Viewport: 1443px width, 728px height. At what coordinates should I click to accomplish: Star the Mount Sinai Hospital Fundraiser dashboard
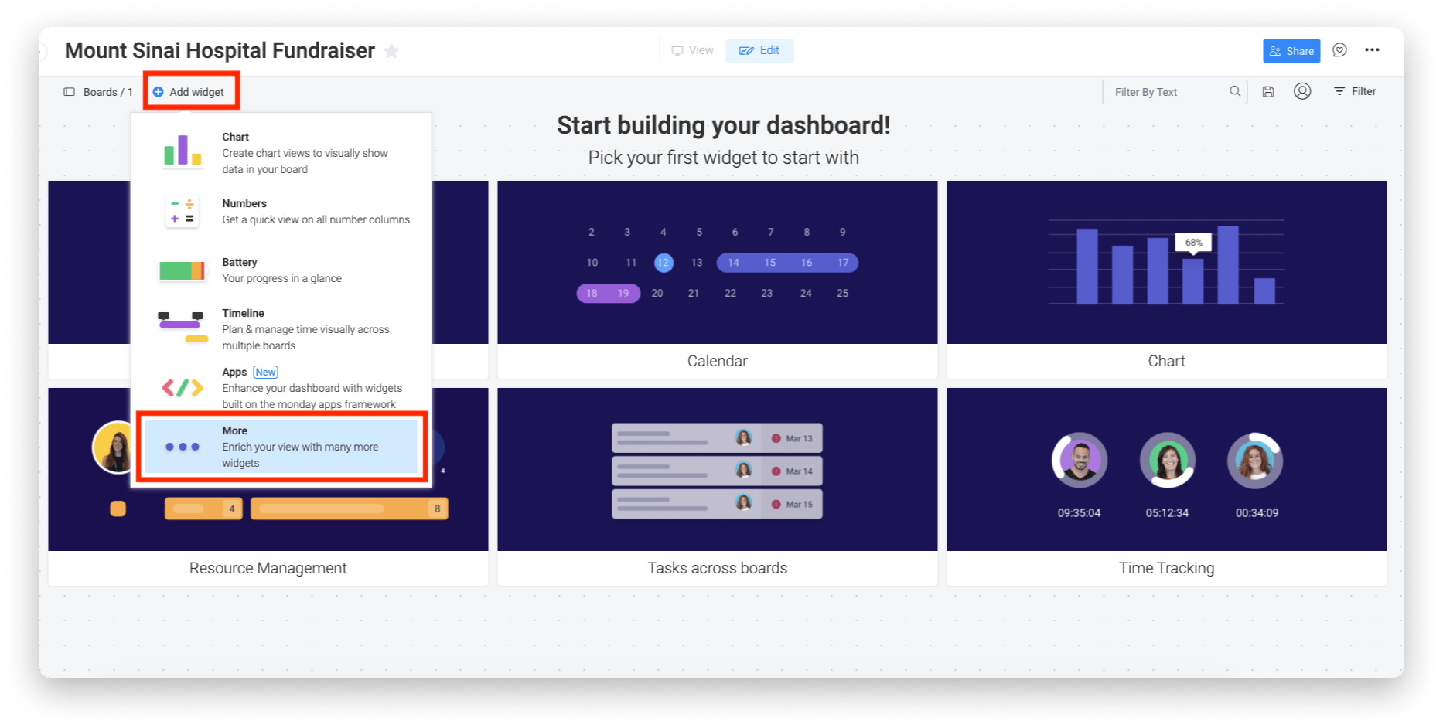pos(391,51)
